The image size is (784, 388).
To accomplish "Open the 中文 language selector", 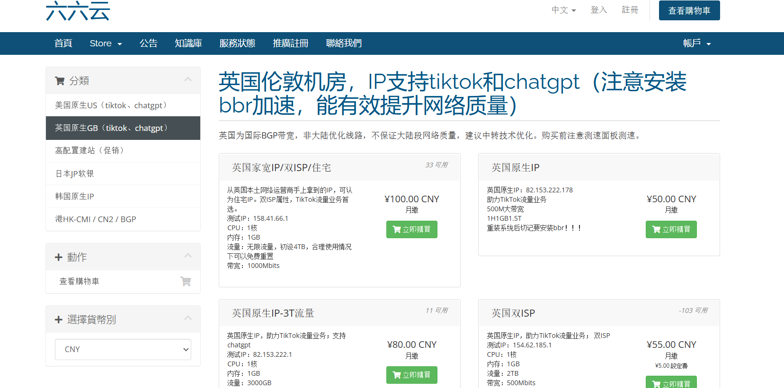I will click(x=563, y=10).
